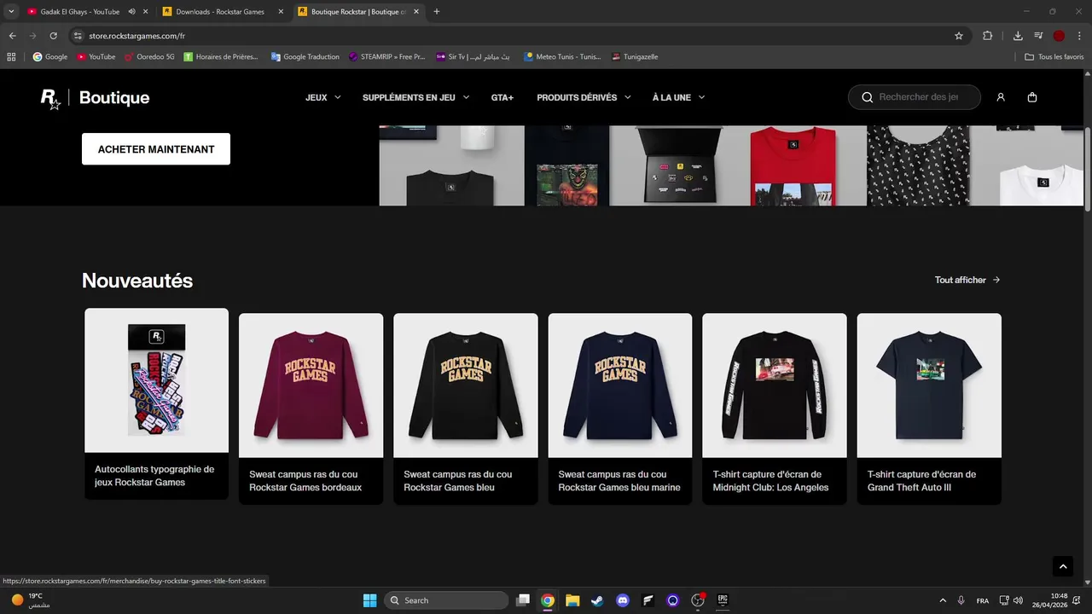Open File Explorer from the taskbar
Image resolution: width=1092 pixels, height=614 pixels.
pos(572,600)
